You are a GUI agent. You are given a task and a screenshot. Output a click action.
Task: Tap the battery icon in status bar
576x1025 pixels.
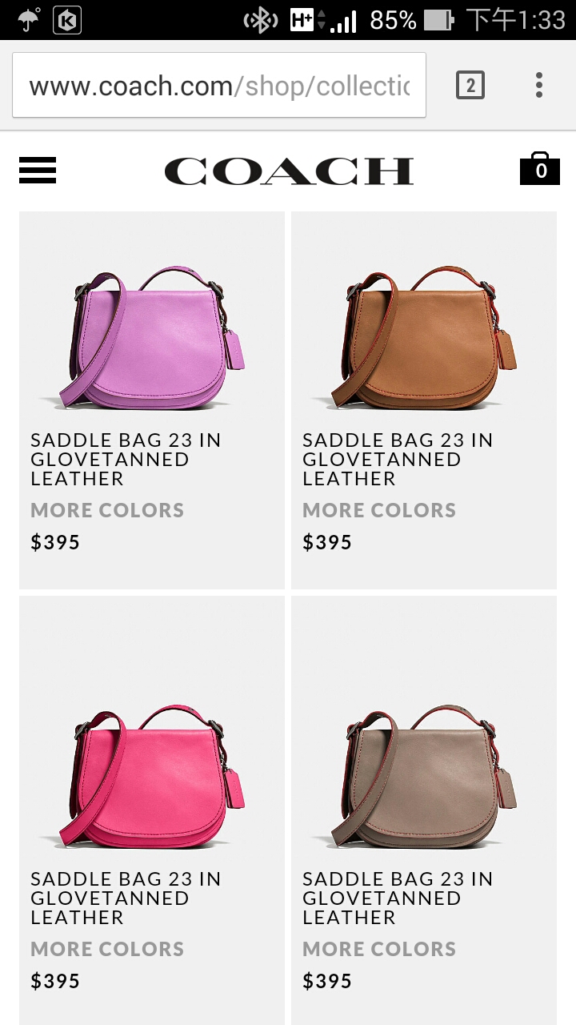click(x=438, y=20)
